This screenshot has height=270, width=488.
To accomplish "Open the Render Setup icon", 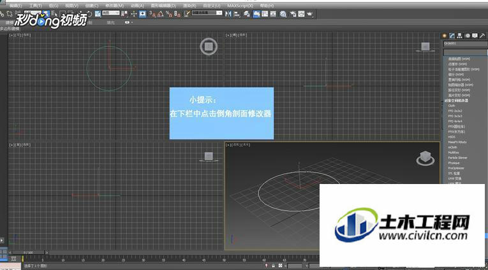I will [293, 14].
